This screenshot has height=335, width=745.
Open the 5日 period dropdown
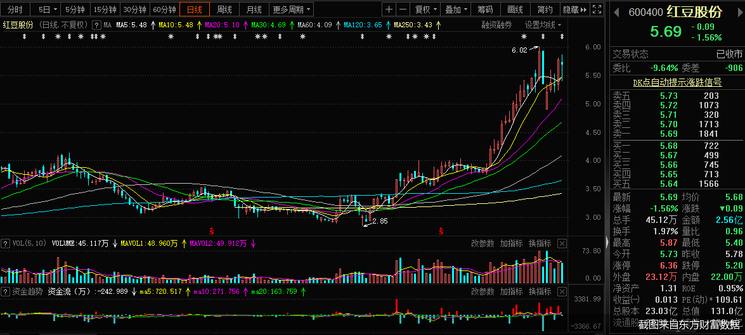[x=48, y=9]
